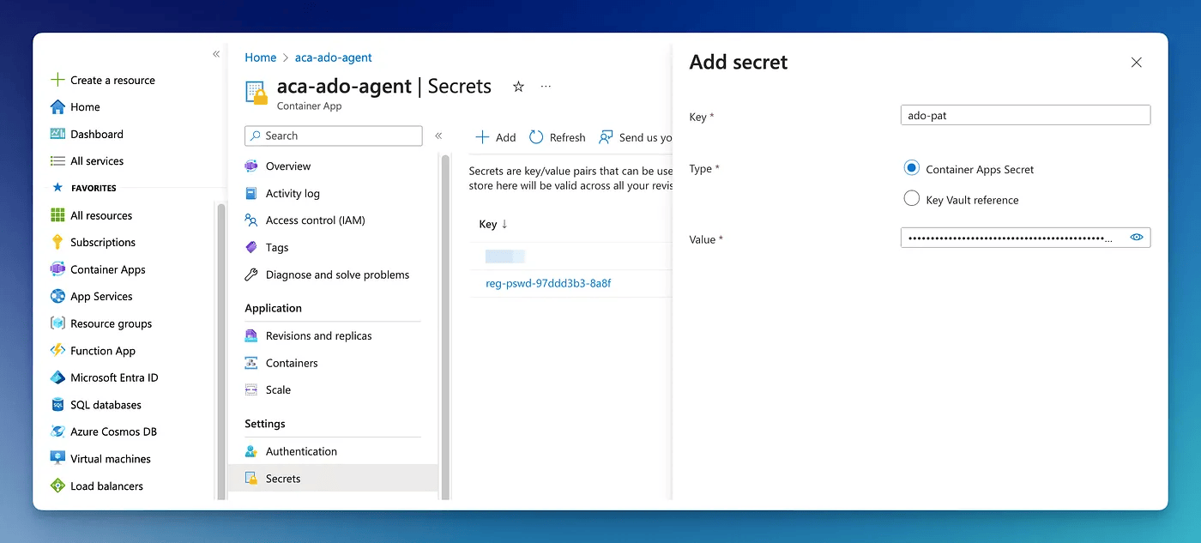Open more options via the ellipsis menu
The height and width of the screenshot is (543, 1201).
click(546, 87)
